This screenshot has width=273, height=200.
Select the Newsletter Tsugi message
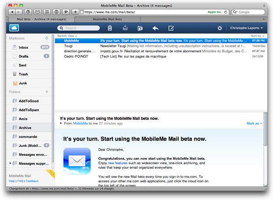tap(161, 46)
